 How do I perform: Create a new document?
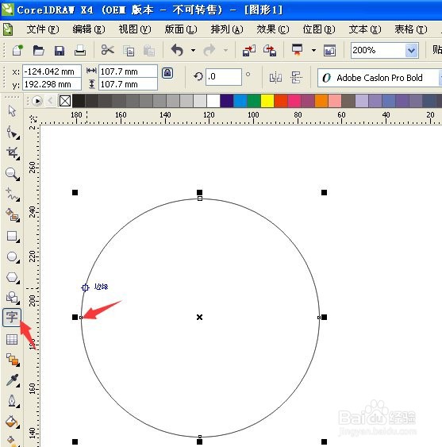(17, 51)
